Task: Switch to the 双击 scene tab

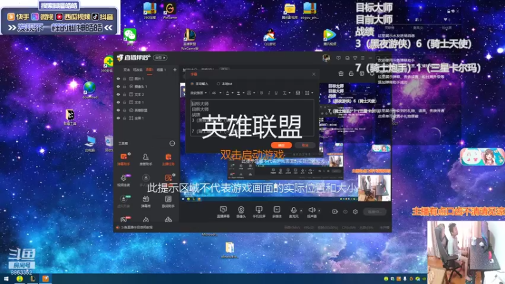Action: click(127, 69)
